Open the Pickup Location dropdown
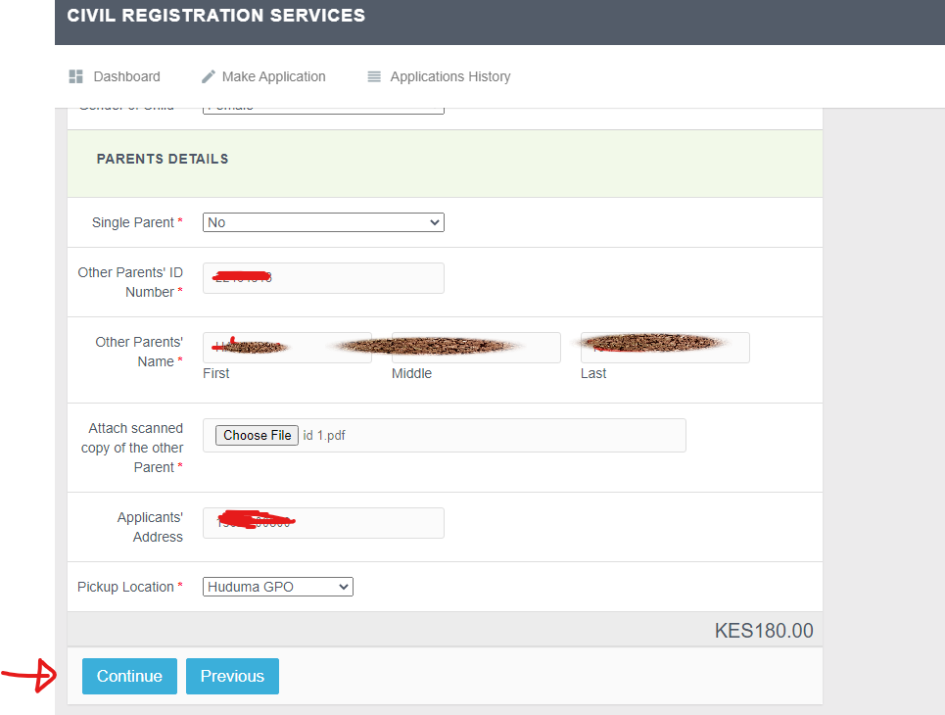Screen dimensions: 945x715 278,587
